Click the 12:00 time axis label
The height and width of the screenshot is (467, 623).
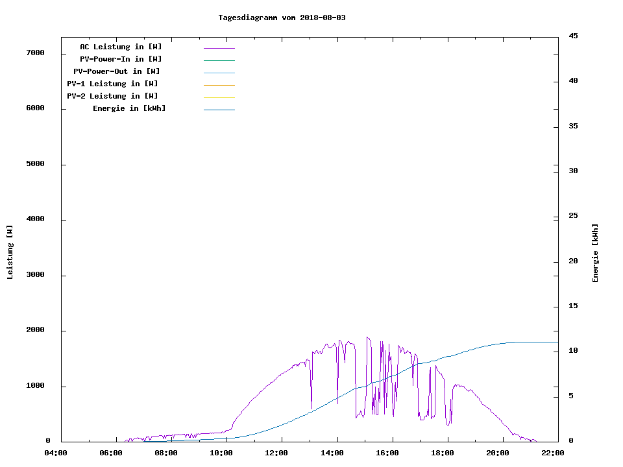tap(276, 453)
